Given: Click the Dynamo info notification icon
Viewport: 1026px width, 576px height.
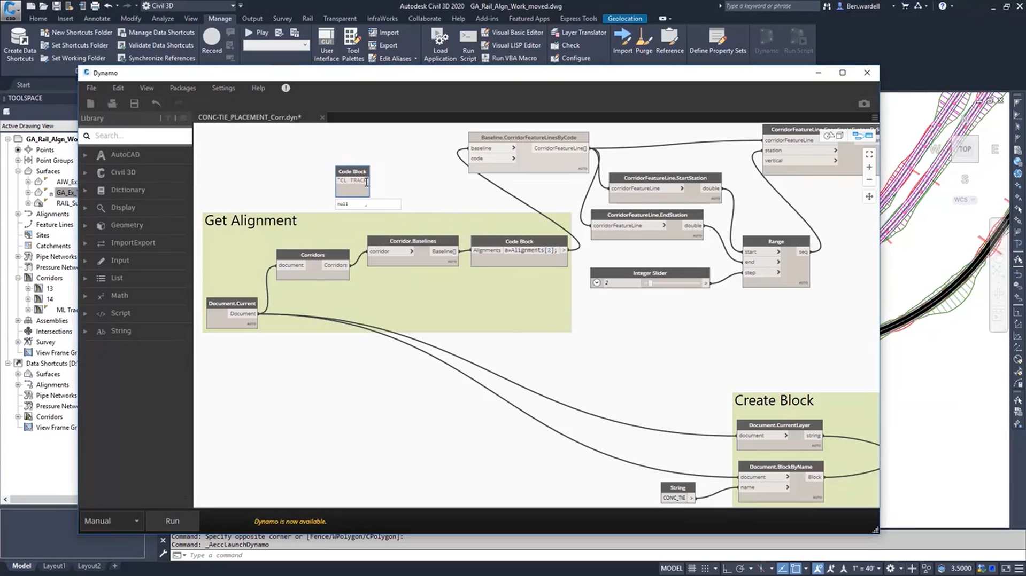Looking at the screenshot, I should (286, 88).
